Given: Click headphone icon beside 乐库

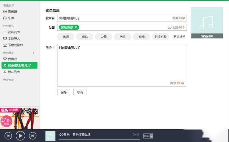Looking at the screenshot, I should tap(5, 18).
